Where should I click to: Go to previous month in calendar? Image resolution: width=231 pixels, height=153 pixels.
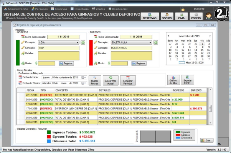tap(168, 36)
